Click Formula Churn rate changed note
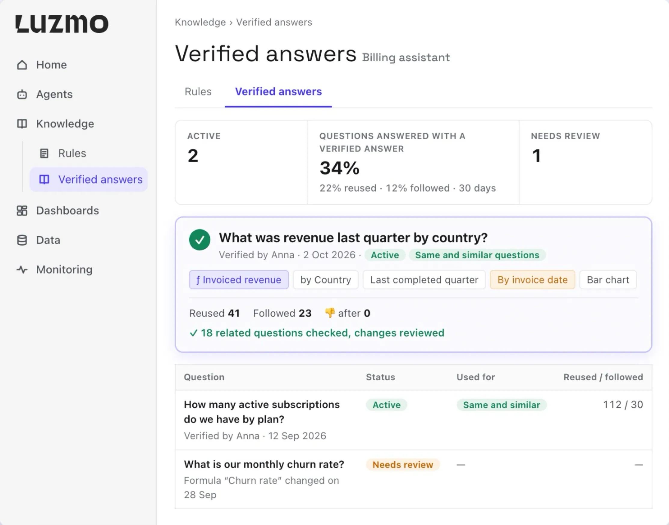The width and height of the screenshot is (669, 525). [261, 487]
